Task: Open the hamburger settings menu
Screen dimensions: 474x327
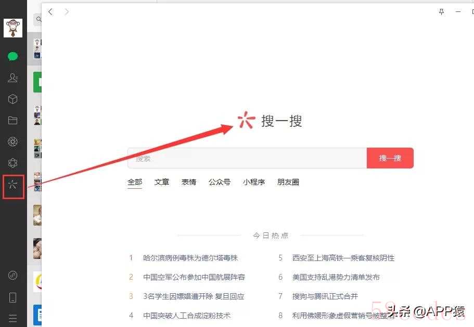Action: pos(12,318)
